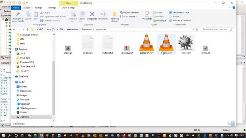This screenshot has width=246, height=138.
Task: Go up one folder level
Action: 27,30
